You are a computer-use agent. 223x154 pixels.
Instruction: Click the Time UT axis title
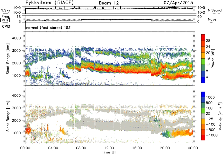coord(109,152)
